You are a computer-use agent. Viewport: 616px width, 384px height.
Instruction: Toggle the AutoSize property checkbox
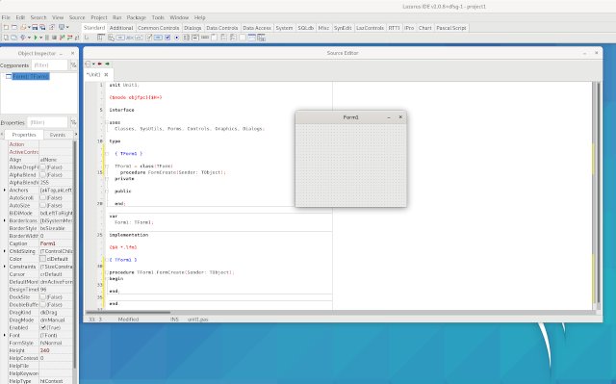42,205
